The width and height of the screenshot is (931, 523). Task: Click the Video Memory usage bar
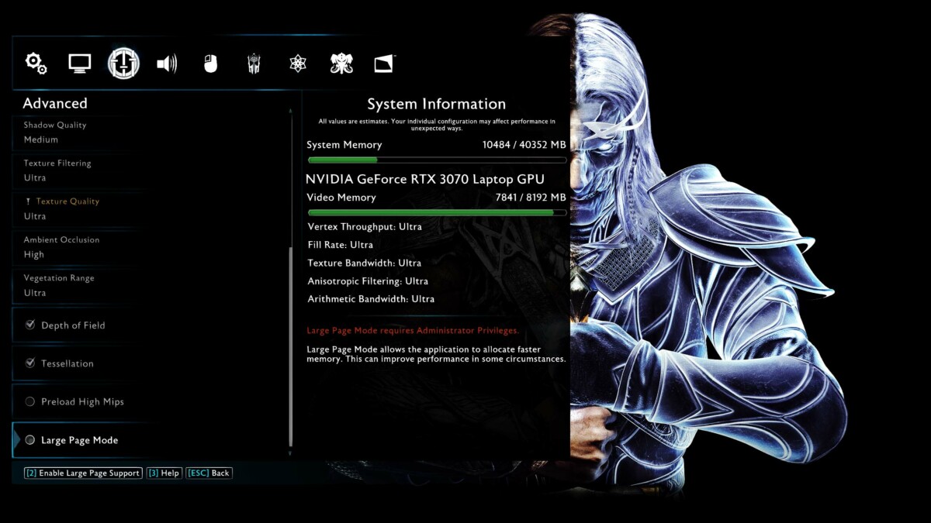[x=437, y=212]
